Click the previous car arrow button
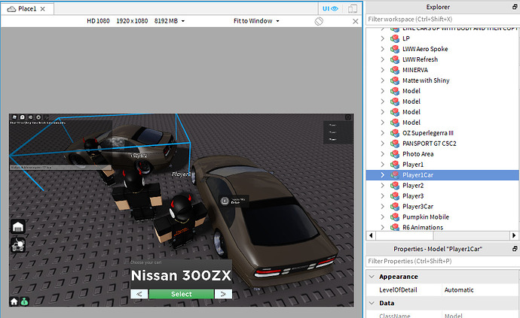The height and width of the screenshot is (318, 520). (x=139, y=294)
